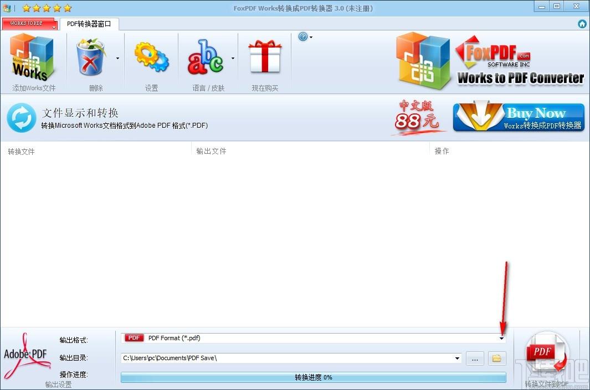
Task: Click the home icon at top right
Action: pyautogui.click(x=582, y=24)
